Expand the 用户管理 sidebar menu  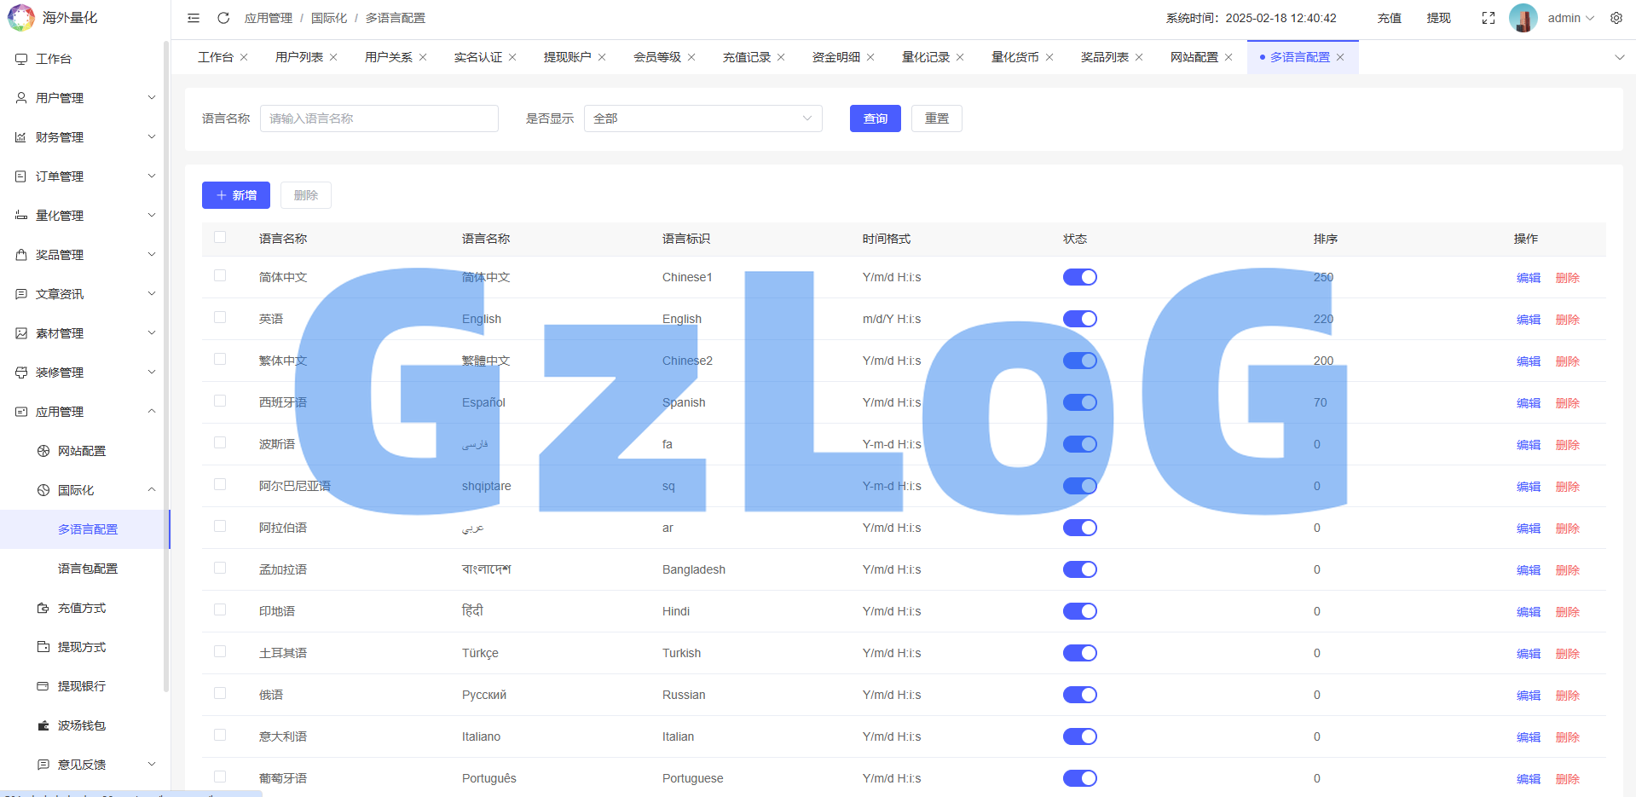[85, 98]
